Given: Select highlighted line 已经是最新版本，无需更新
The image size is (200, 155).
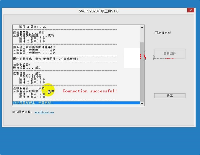Looking at the screenshot, I should pyautogui.click(x=76, y=103).
